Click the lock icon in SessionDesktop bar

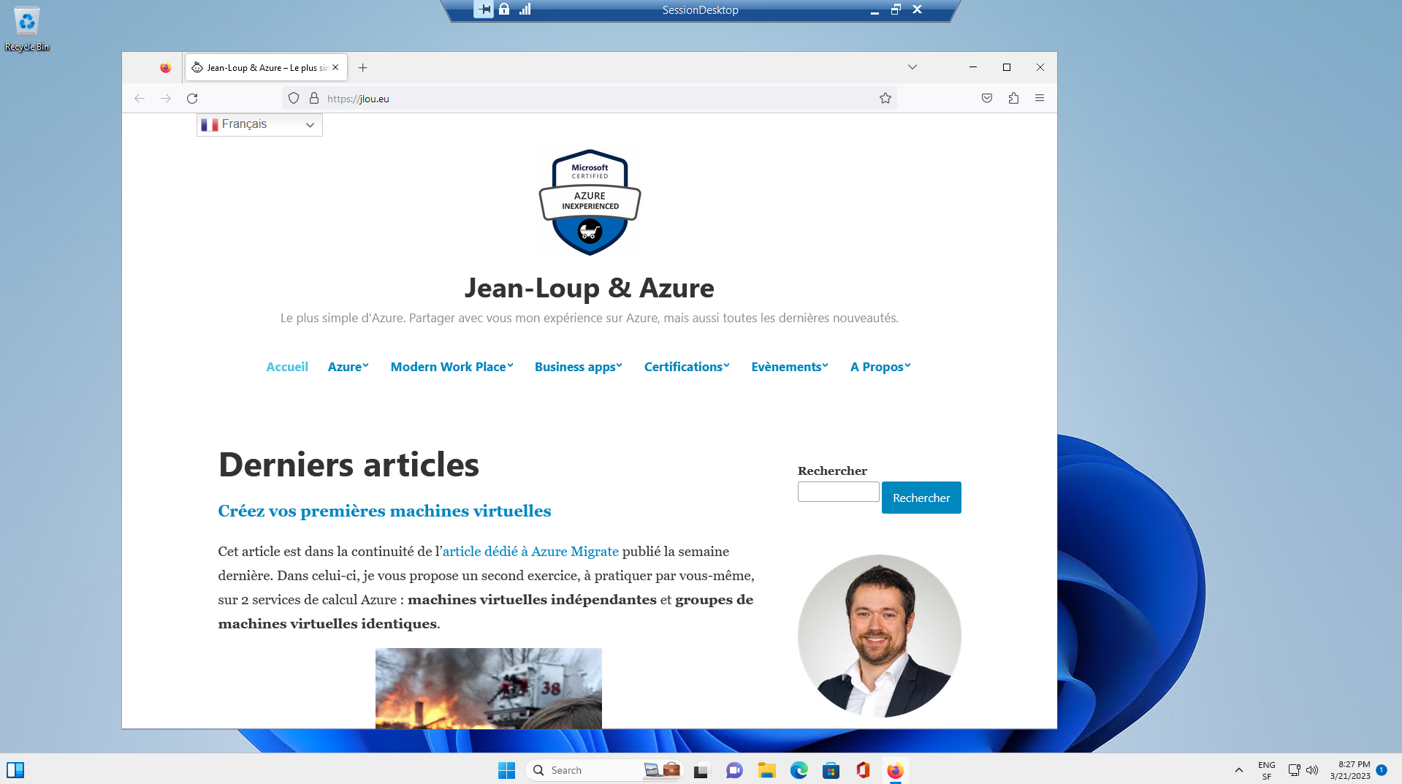[x=504, y=9]
